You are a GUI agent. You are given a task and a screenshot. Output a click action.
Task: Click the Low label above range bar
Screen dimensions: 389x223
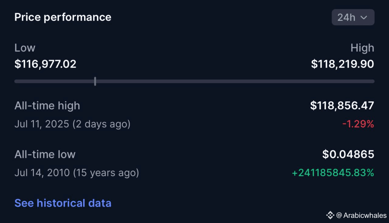coord(25,48)
